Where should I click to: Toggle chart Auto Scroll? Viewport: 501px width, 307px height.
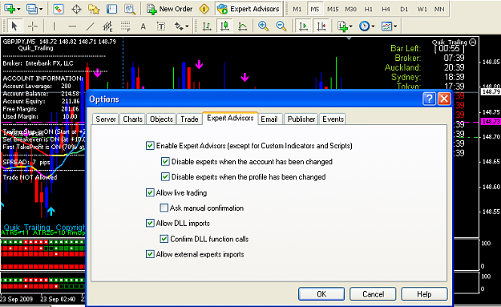coord(303,26)
